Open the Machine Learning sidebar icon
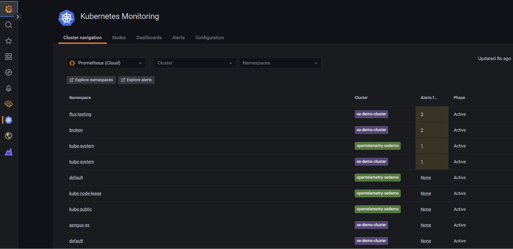The width and height of the screenshot is (513, 249). [8, 104]
